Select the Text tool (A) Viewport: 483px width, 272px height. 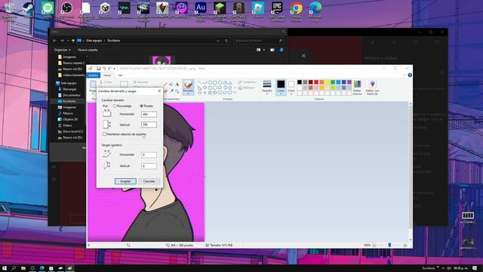(177, 84)
